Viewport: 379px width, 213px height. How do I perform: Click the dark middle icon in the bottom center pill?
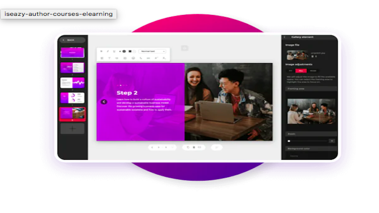(194, 147)
